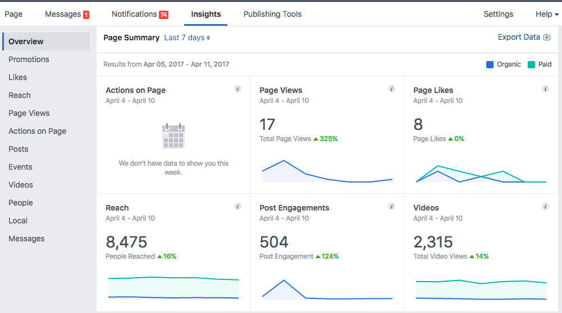Click the Videos card title
Viewport: 562px width, 313px height.
pos(426,208)
